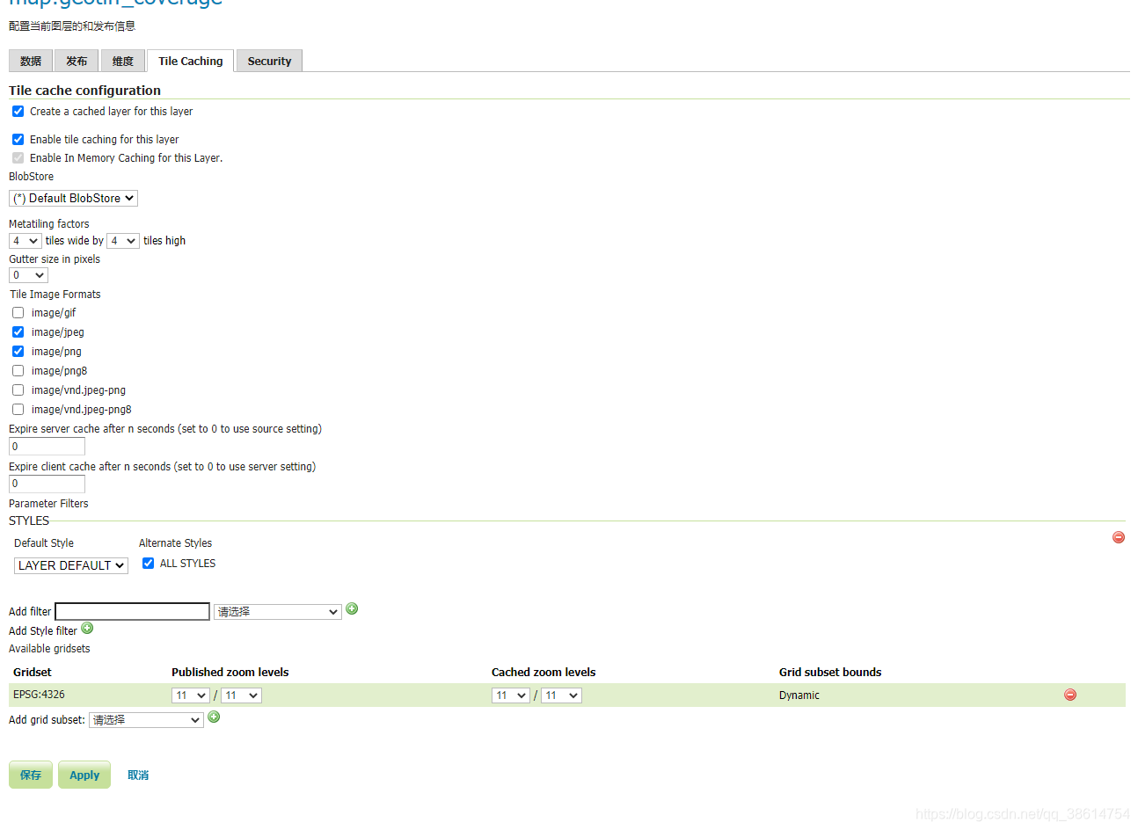This screenshot has width=1138, height=830.
Task: Click the EPSG:4326 gridset name
Action: click(39, 695)
